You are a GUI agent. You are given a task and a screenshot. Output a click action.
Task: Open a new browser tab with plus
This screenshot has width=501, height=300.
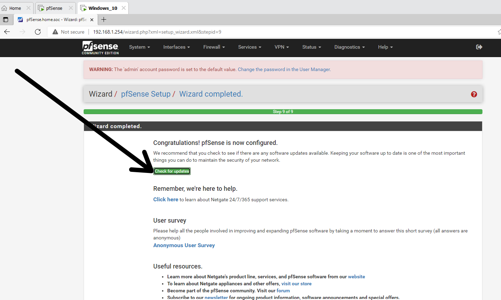[x=104, y=20]
